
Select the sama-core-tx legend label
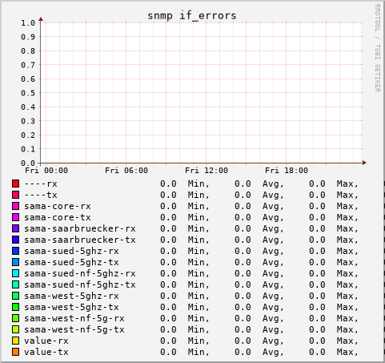click(58, 217)
